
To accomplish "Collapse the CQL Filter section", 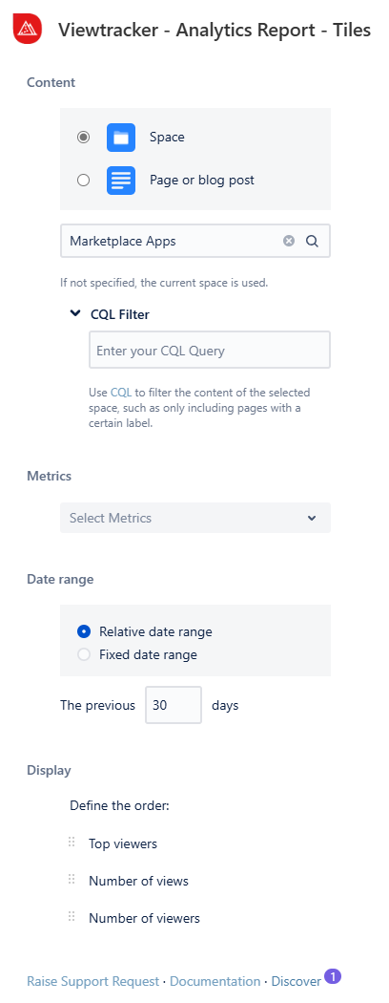I will point(76,313).
